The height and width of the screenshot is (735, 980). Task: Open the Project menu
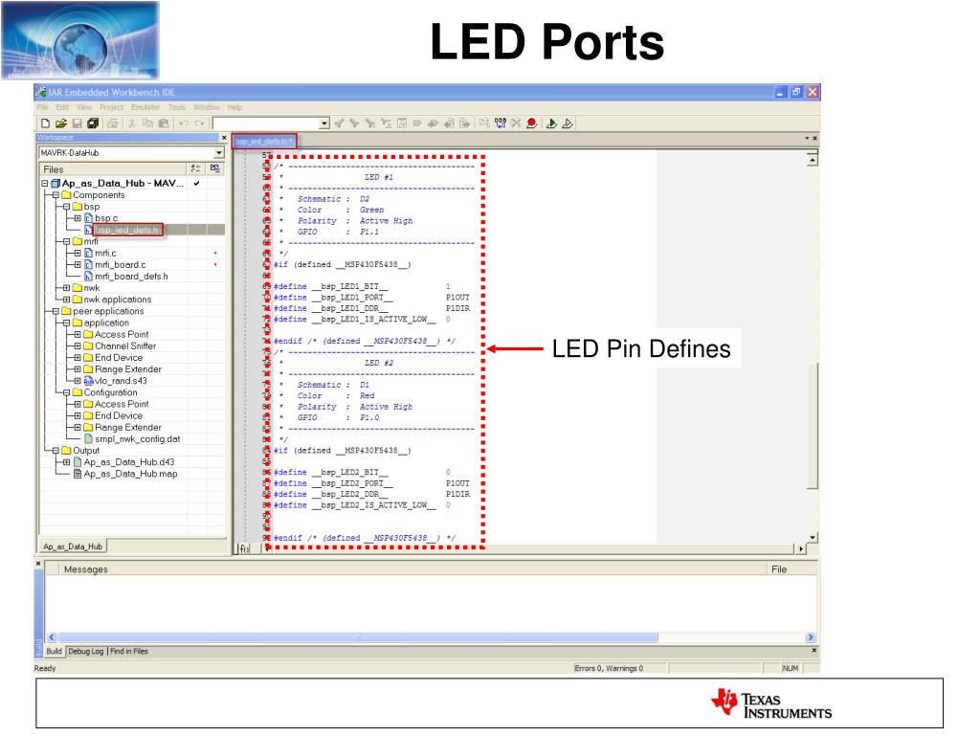click(111, 107)
